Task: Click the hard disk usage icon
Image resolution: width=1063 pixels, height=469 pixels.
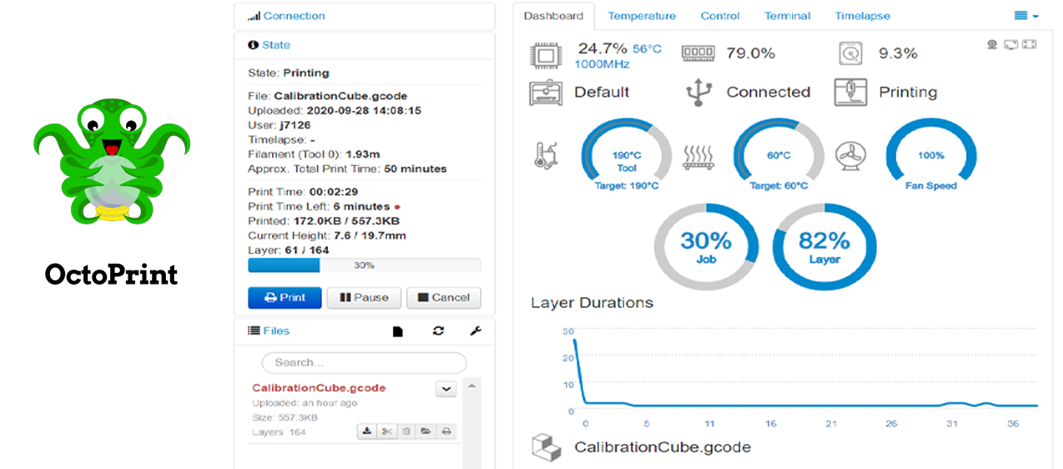Action: 850,53
